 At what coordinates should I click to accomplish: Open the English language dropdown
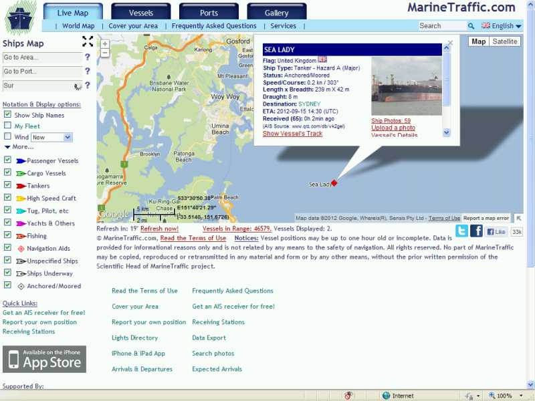pyautogui.click(x=502, y=26)
